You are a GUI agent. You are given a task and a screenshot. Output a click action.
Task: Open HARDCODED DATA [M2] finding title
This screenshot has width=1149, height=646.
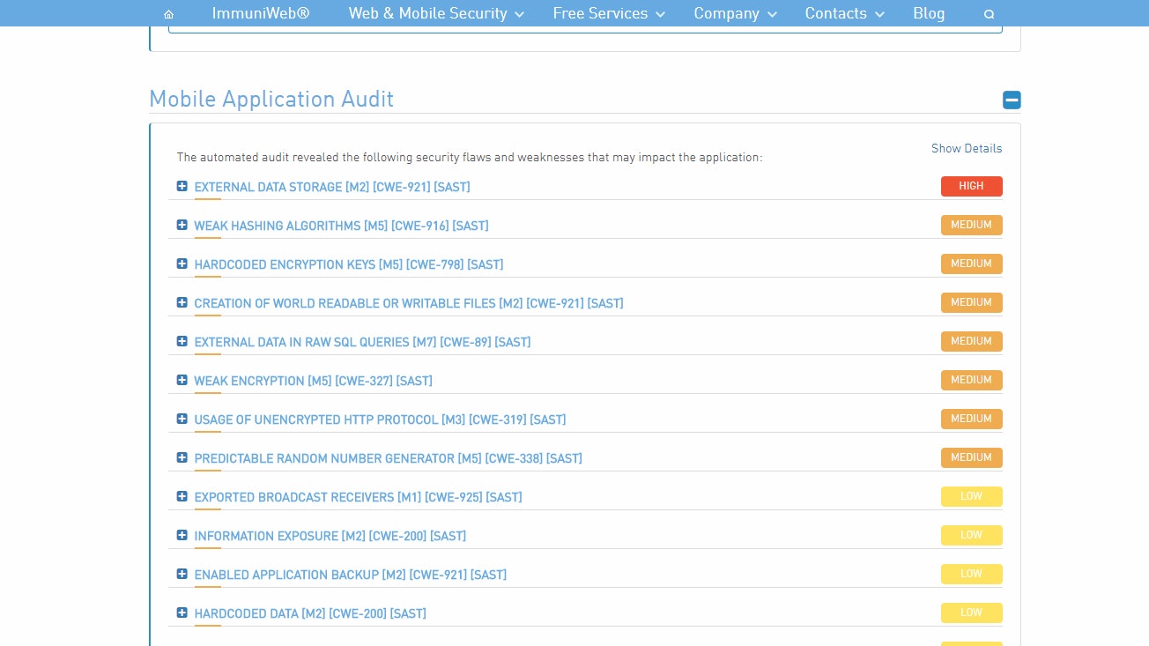tap(310, 613)
